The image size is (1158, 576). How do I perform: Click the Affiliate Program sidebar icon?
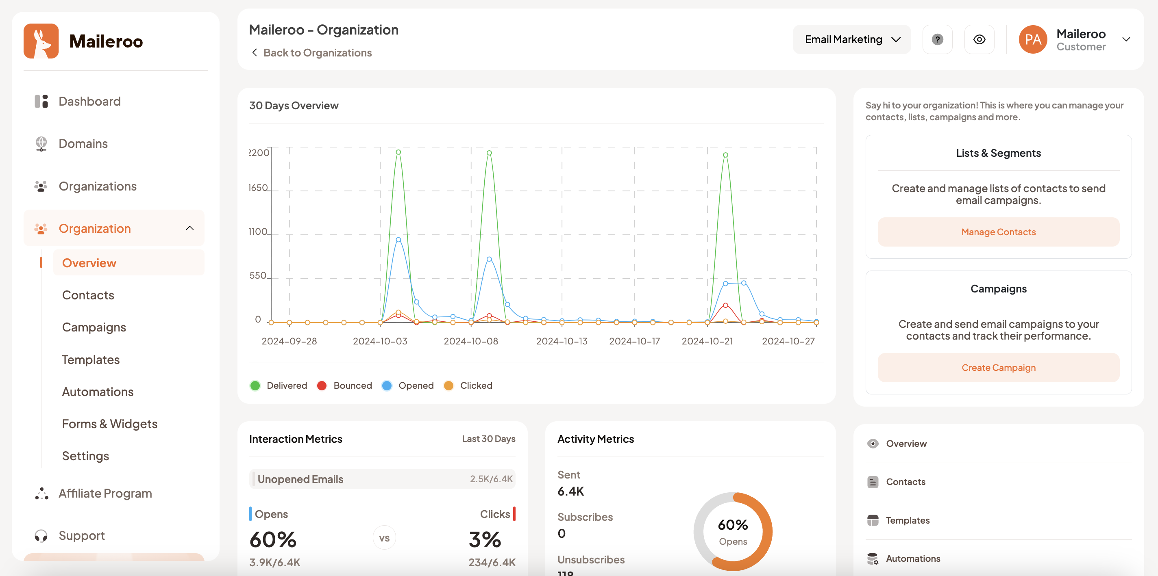(41, 494)
